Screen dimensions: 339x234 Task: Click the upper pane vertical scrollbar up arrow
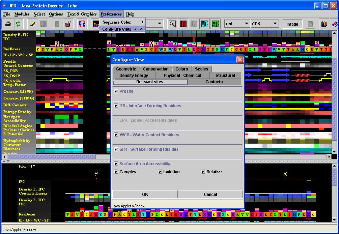tap(334, 33)
